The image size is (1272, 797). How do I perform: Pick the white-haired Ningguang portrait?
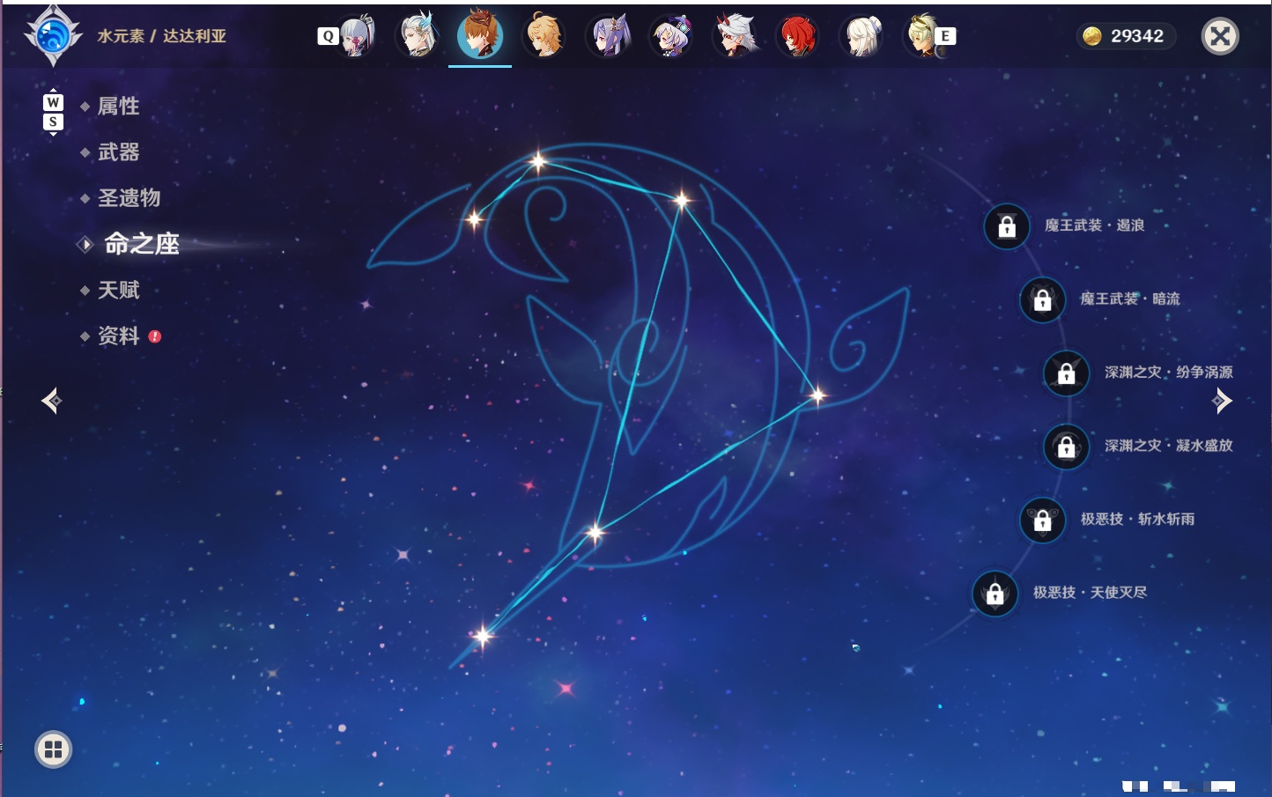tap(862, 36)
